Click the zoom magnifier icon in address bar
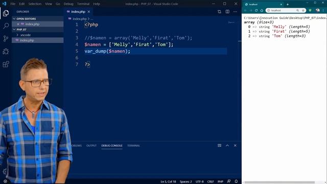Screen dimensions: 327x184 click(297, 10)
